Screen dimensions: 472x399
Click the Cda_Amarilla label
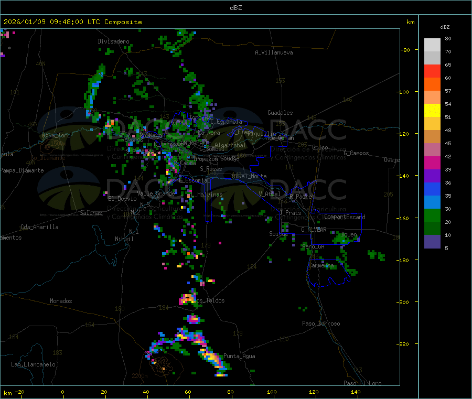[39, 227]
